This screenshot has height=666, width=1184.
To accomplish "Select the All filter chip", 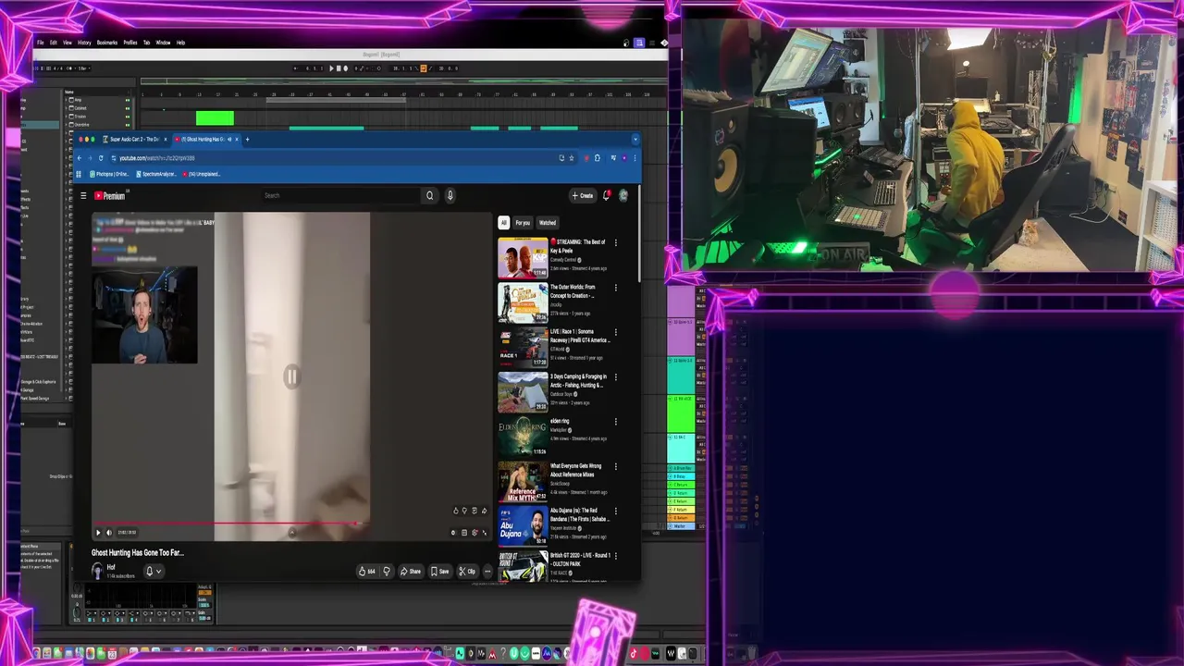I will coord(504,223).
